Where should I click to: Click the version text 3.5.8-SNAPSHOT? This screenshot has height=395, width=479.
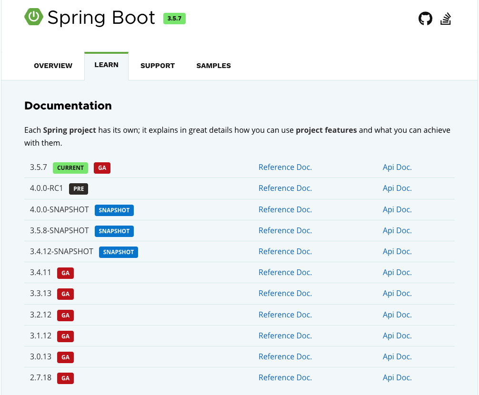59,230
